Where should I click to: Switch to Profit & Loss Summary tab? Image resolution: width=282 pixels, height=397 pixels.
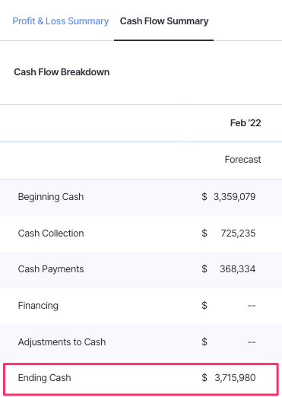pyautogui.click(x=61, y=21)
